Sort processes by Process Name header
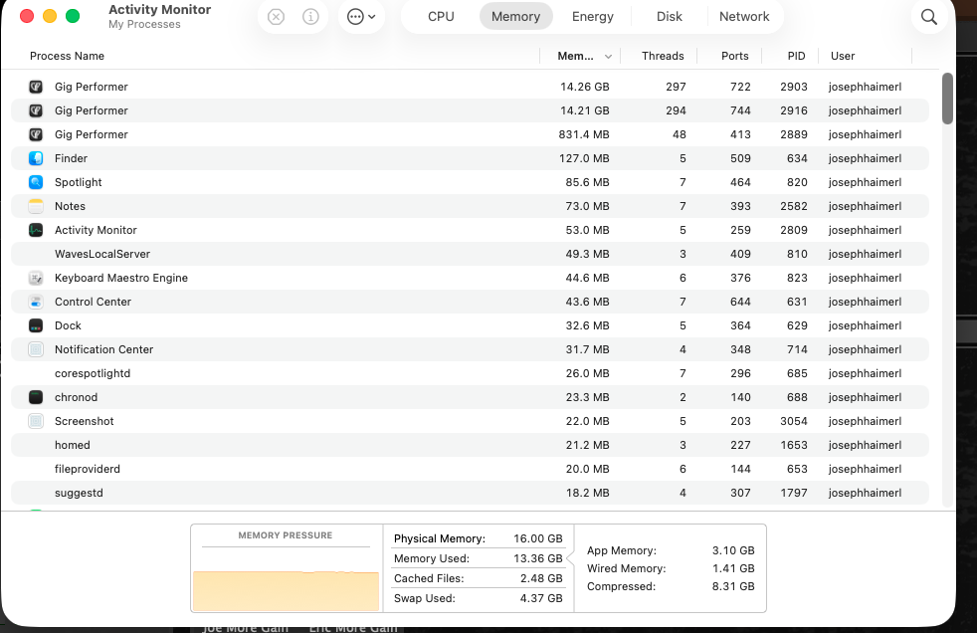Image resolution: width=977 pixels, height=633 pixels. pyautogui.click(x=68, y=57)
